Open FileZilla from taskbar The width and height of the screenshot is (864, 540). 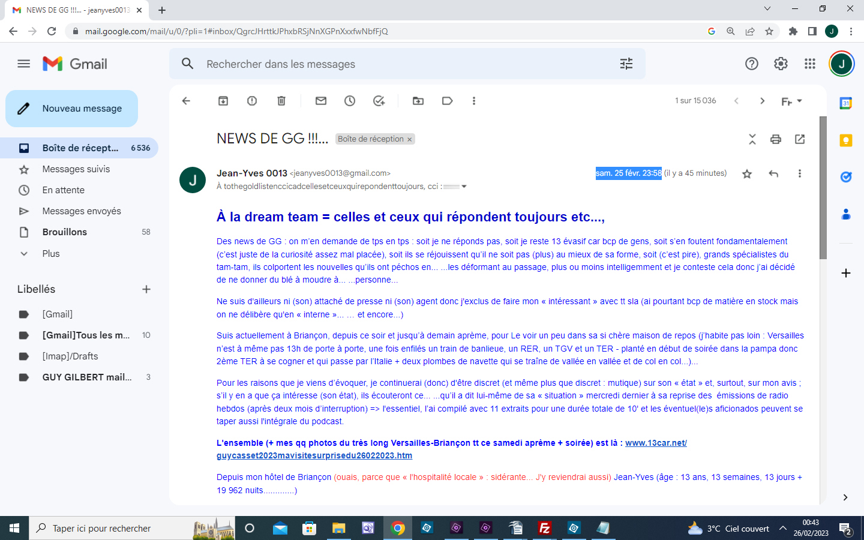tap(545, 528)
